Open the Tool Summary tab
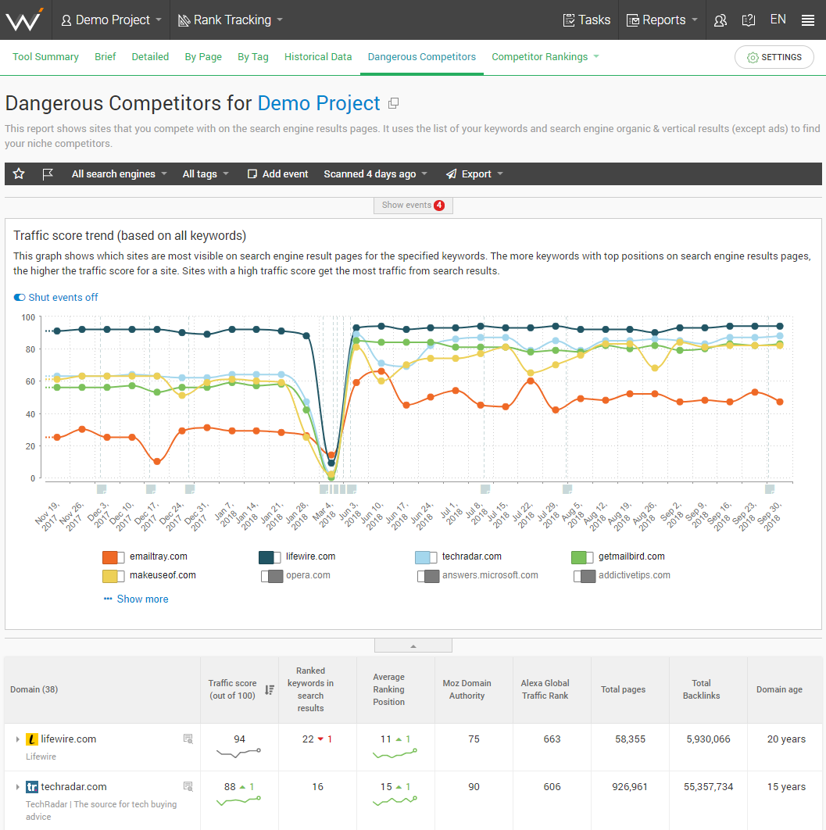The image size is (826, 830). [45, 56]
